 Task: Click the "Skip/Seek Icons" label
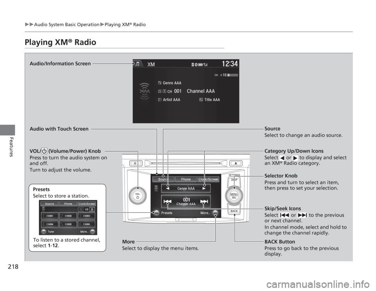(x=283, y=208)
